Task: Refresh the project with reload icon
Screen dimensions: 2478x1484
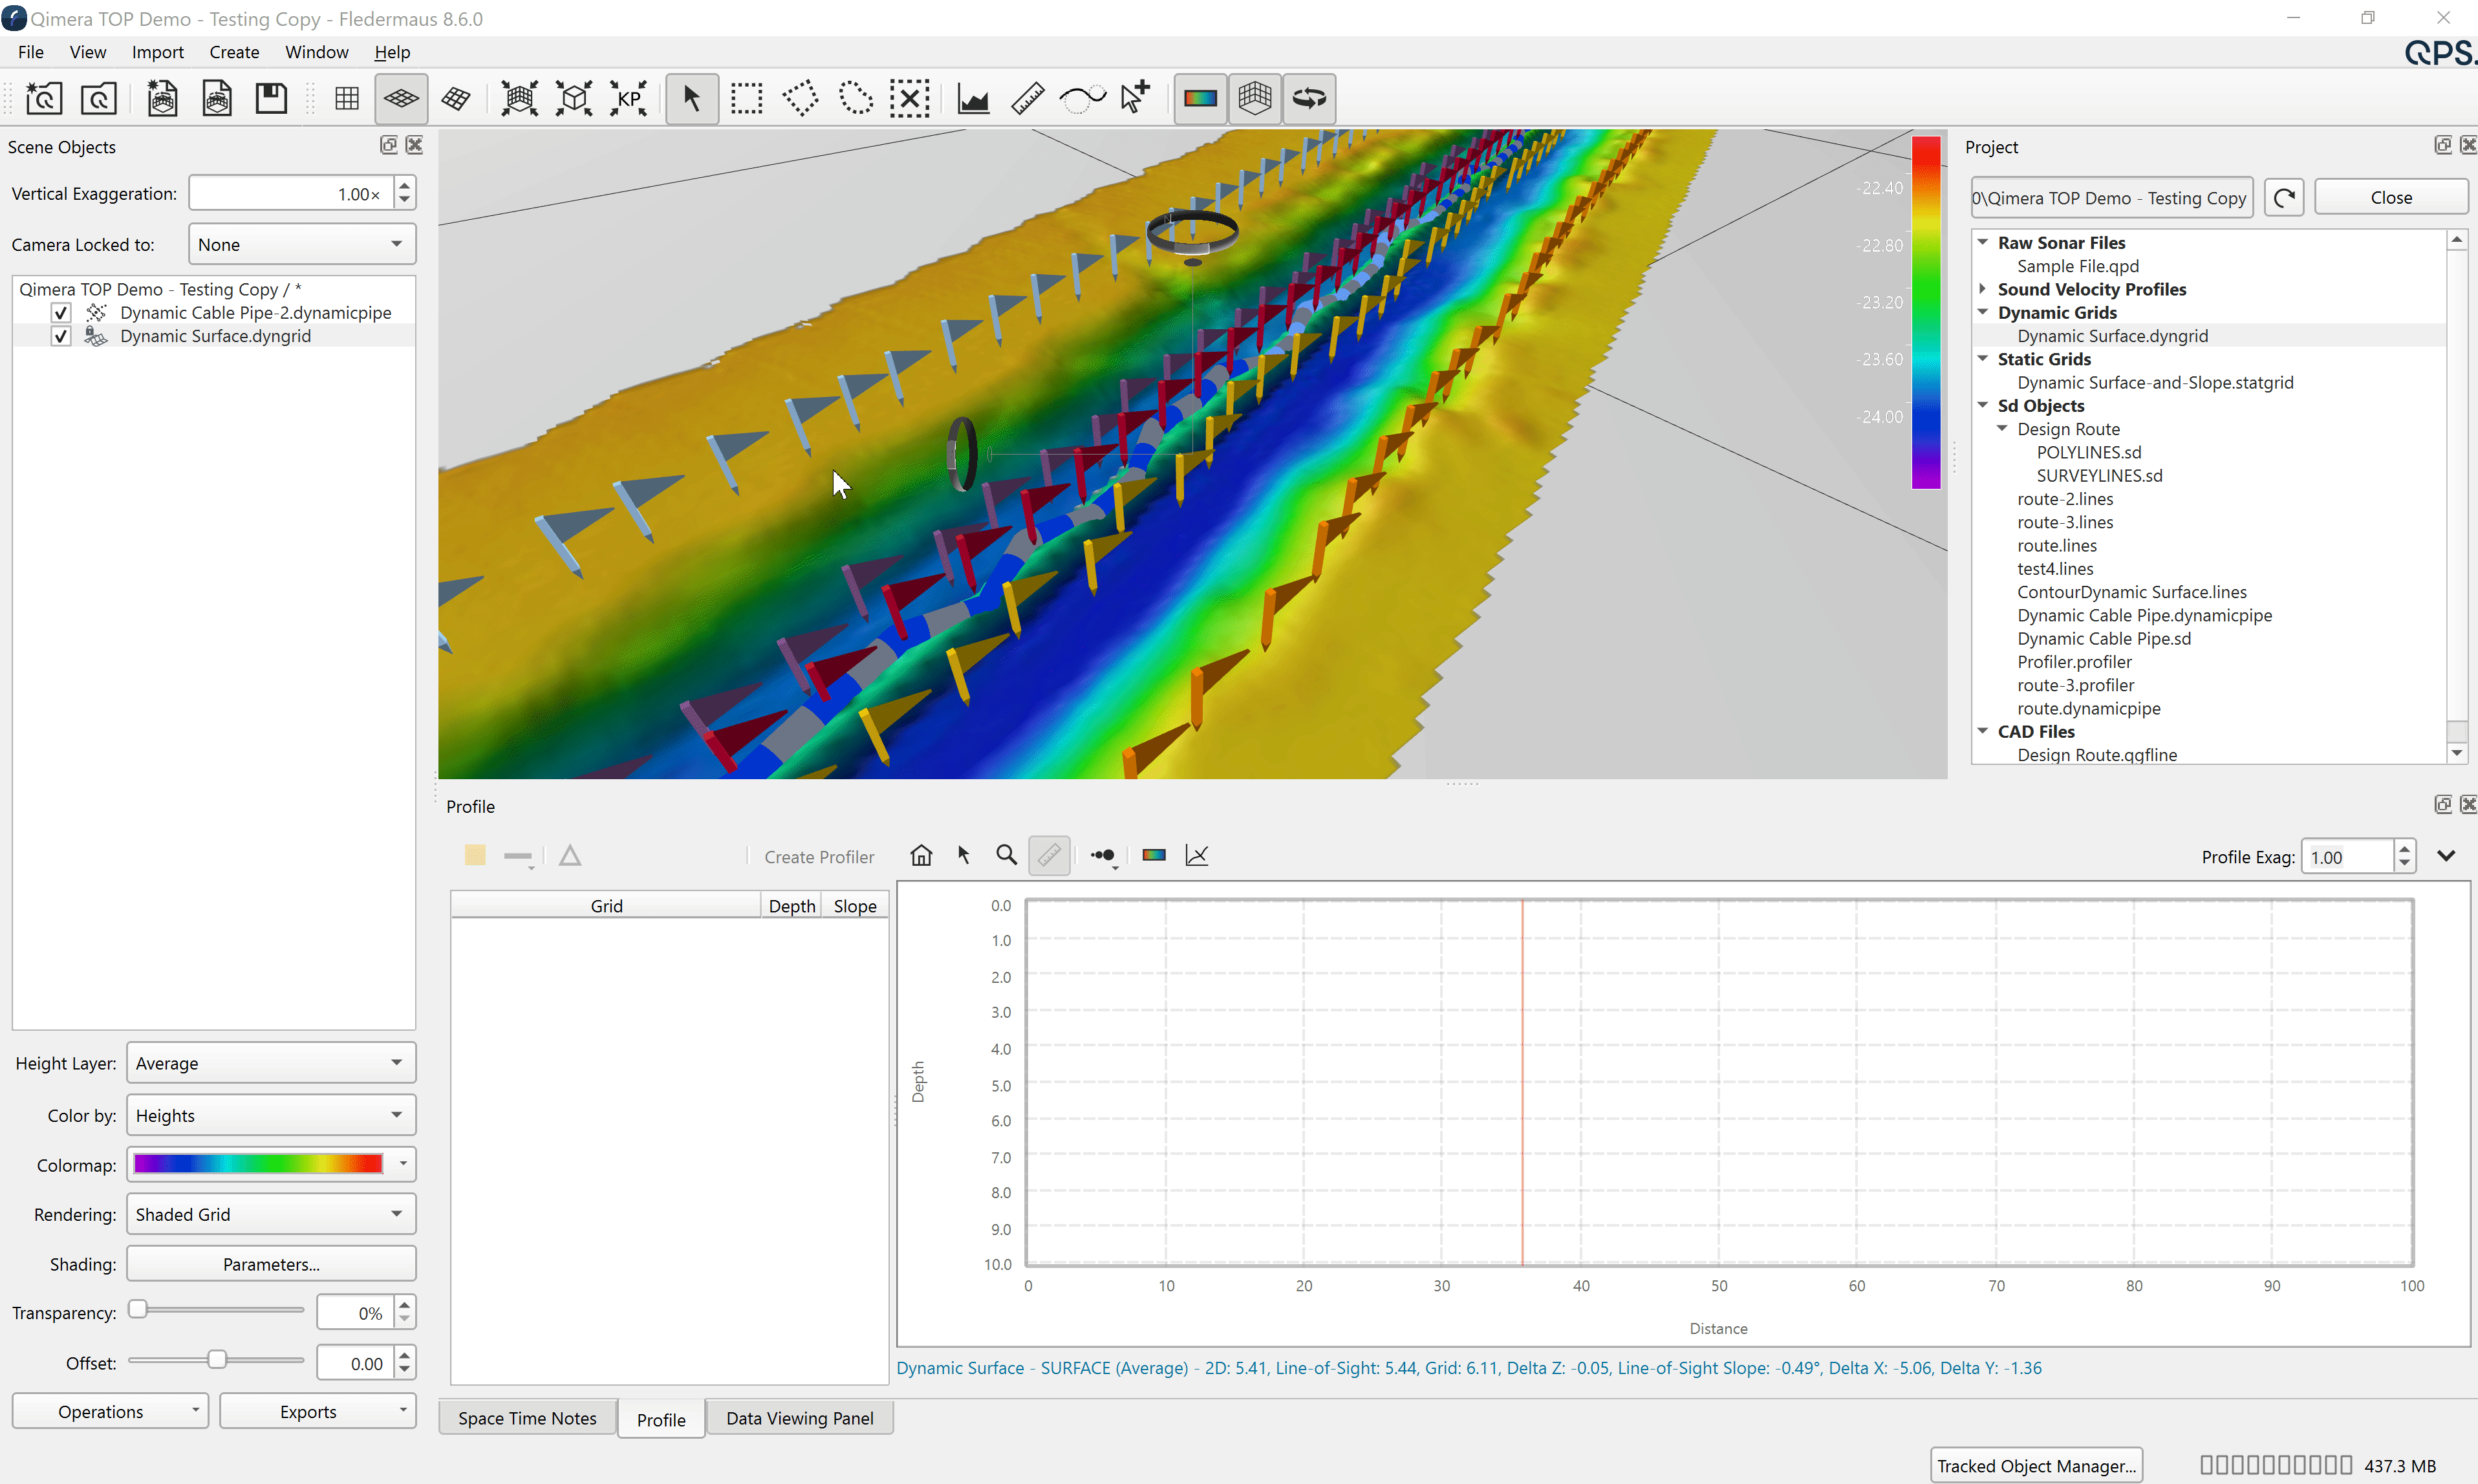Action: pos(2284,197)
